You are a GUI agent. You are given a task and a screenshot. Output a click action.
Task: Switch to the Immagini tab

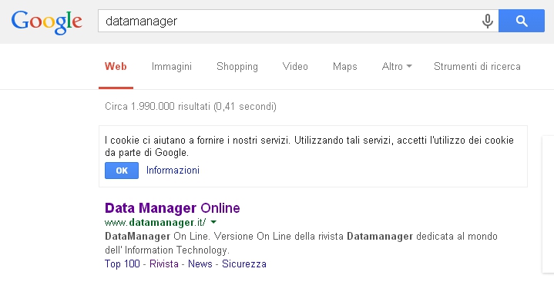point(172,66)
